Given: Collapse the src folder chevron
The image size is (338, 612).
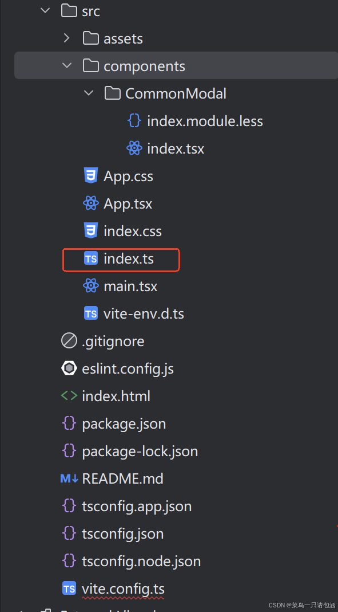Looking at the screenshot, I should (46, 11).
